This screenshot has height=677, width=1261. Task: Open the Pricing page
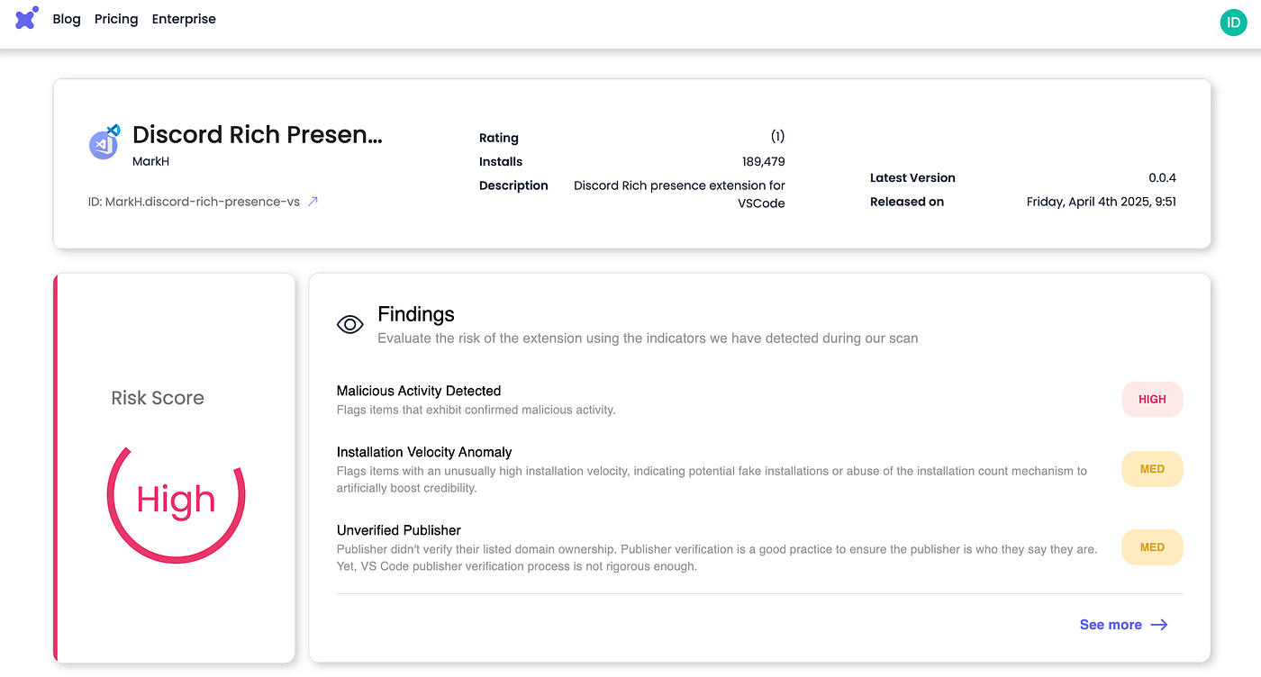[x=116, y=19]
